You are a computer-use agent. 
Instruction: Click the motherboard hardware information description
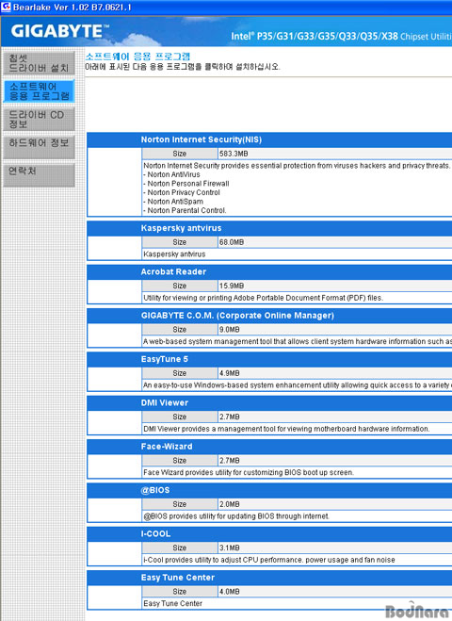point(286,429)
